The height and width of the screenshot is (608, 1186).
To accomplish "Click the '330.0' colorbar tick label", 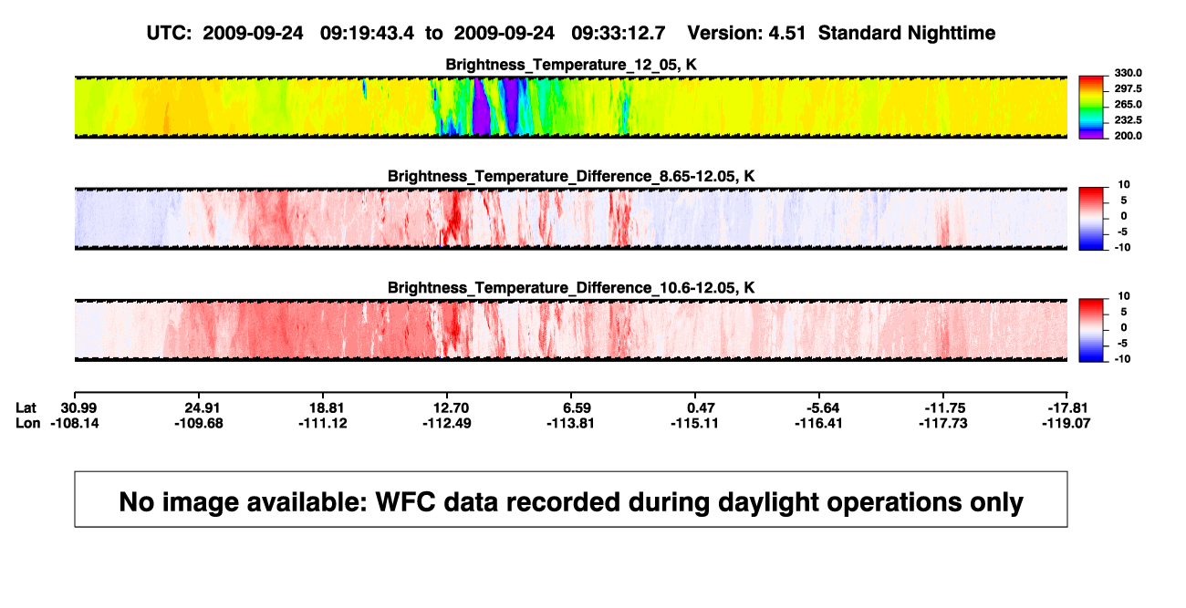I will (1128, 73).
